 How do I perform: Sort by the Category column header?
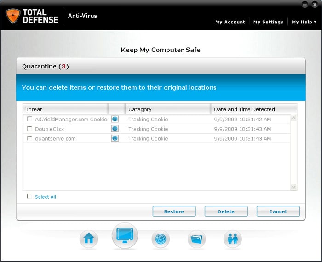point(168,109)
